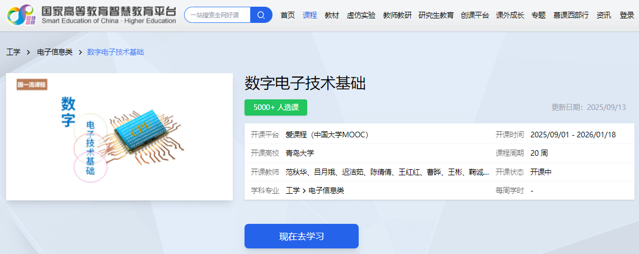Image resolution: width=639 pixels, height=254 pixels.
Task: Click the Smart Education of China logo
Action: coord(91,16)
